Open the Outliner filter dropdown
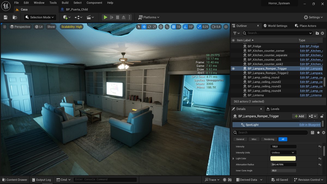The width and height of the screenshot is (327, 184). click(236, 33)
